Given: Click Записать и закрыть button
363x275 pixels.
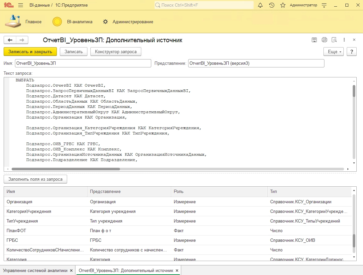Looking at the screenshot, I should click(x=30, y=51).
